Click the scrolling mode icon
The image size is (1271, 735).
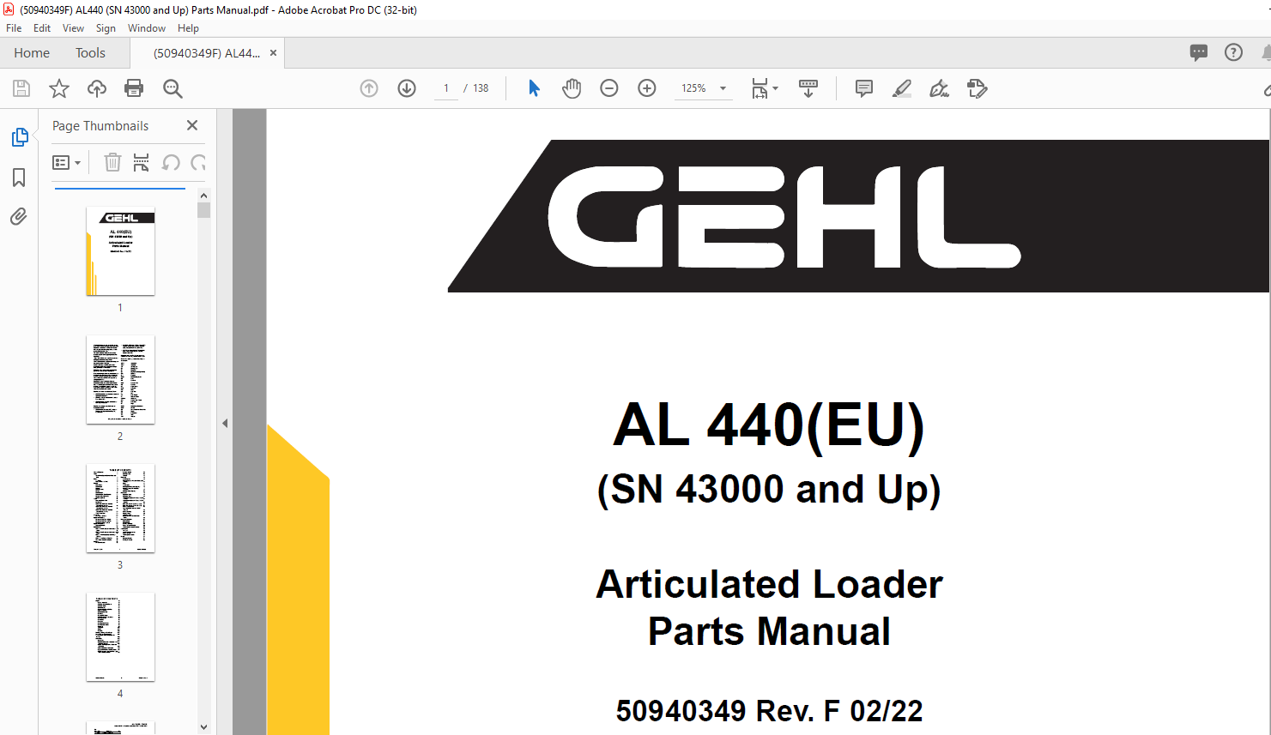[808, 88]
